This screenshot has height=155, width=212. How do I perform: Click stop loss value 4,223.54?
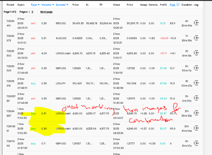pyautogui.click(x=91, y=129)
